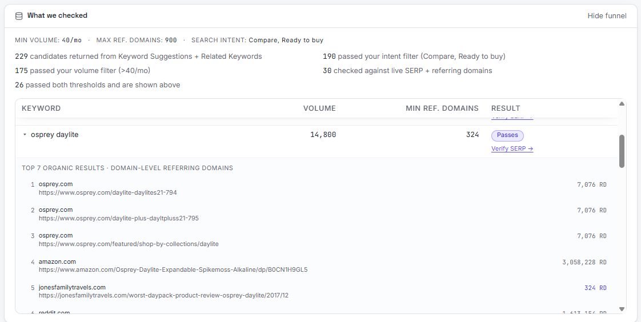Open the daylite-plus-dayltpluss21-795 URL
This screenshot has height=322, width=641.
pyautogui.click(x=119, y=218)
